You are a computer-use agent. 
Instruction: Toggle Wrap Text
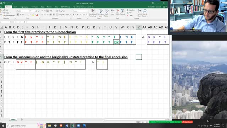click(x=61, y=11)
